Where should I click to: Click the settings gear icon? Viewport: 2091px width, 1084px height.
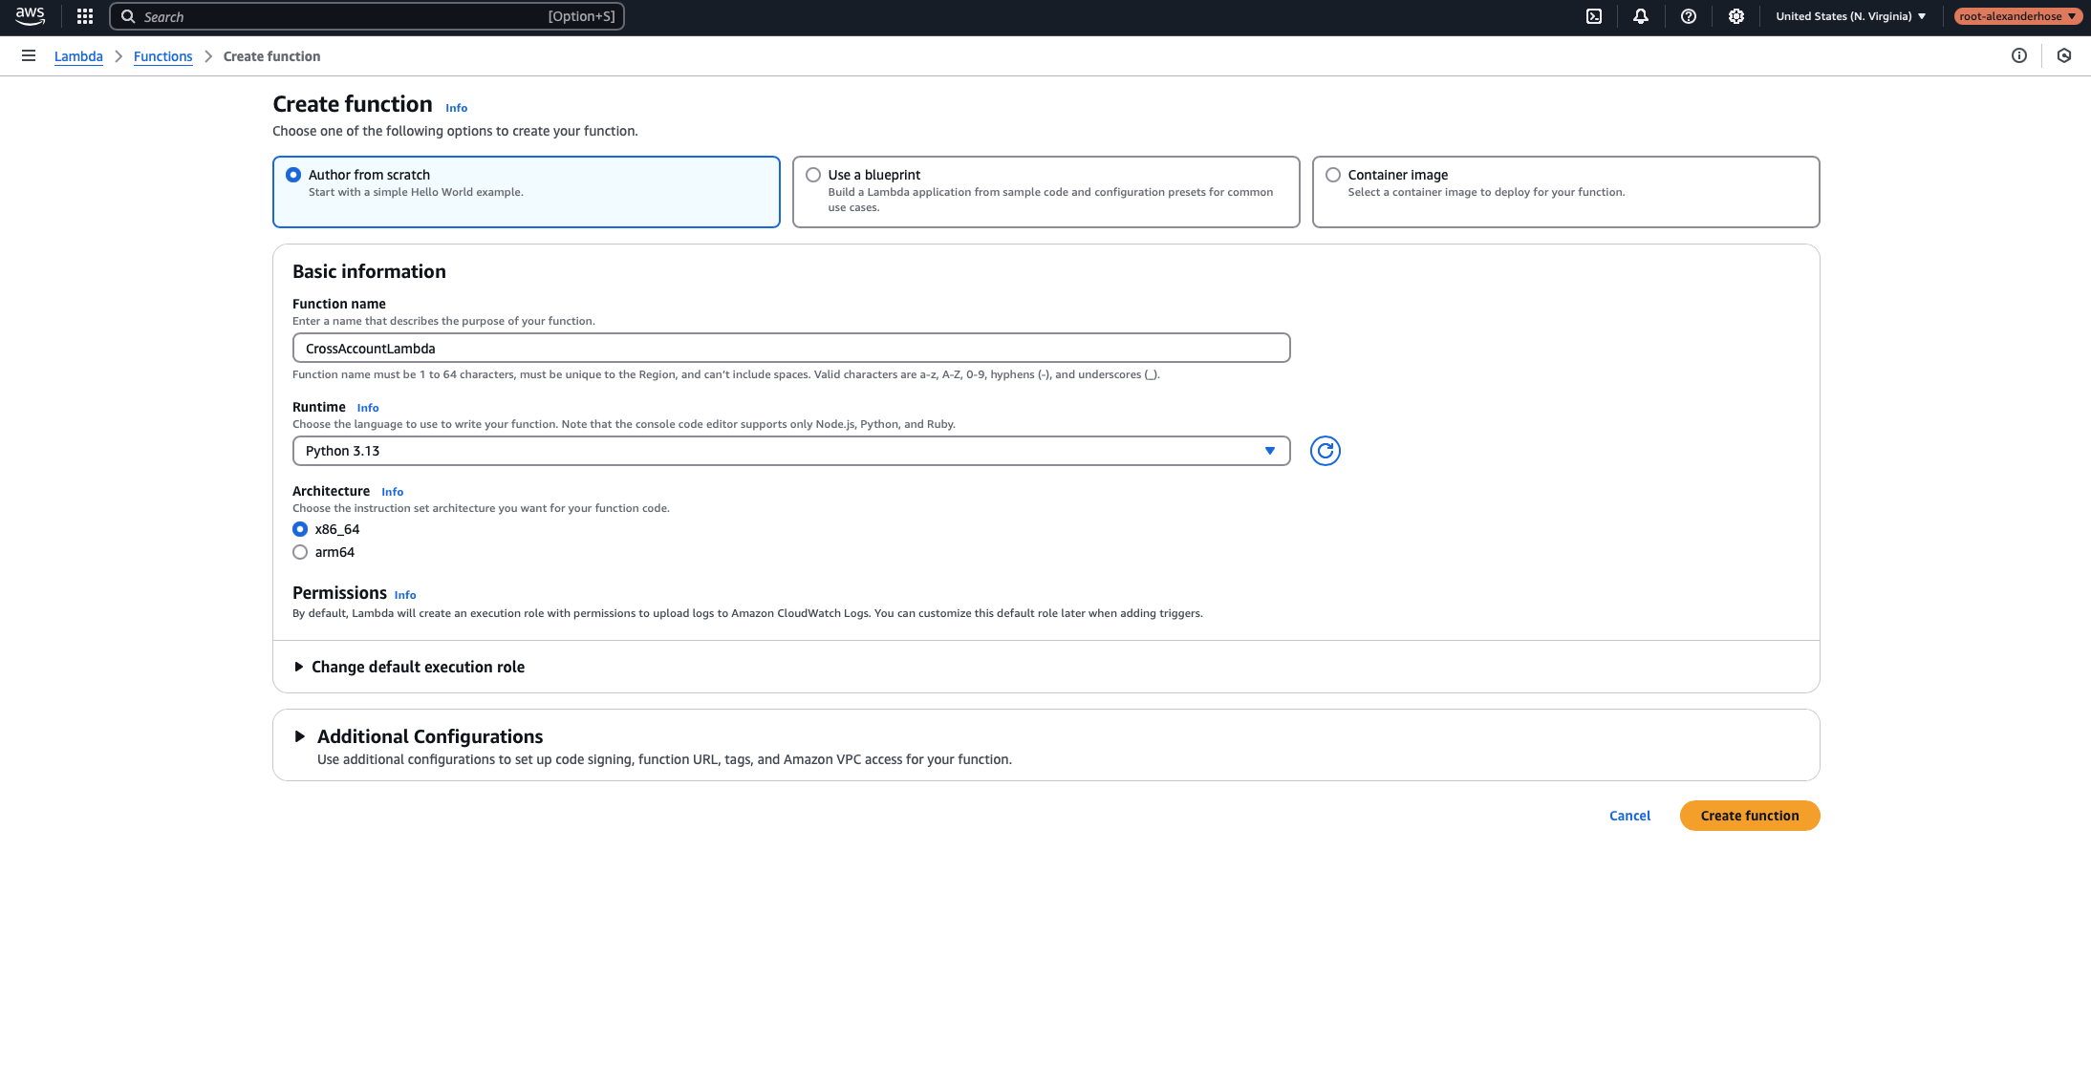(x=1735, y=16)
